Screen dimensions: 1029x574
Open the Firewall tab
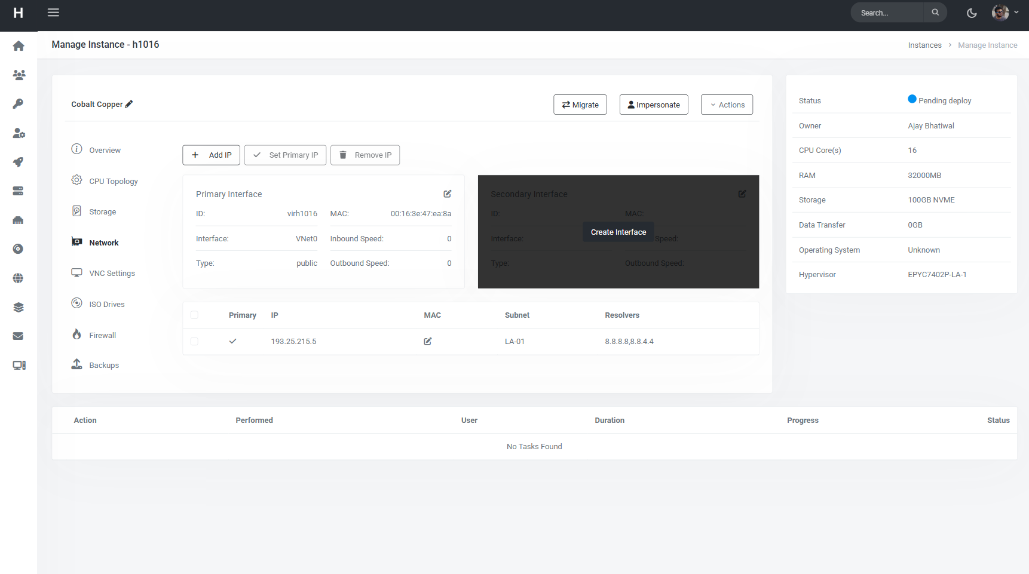[x=102, y=336]
